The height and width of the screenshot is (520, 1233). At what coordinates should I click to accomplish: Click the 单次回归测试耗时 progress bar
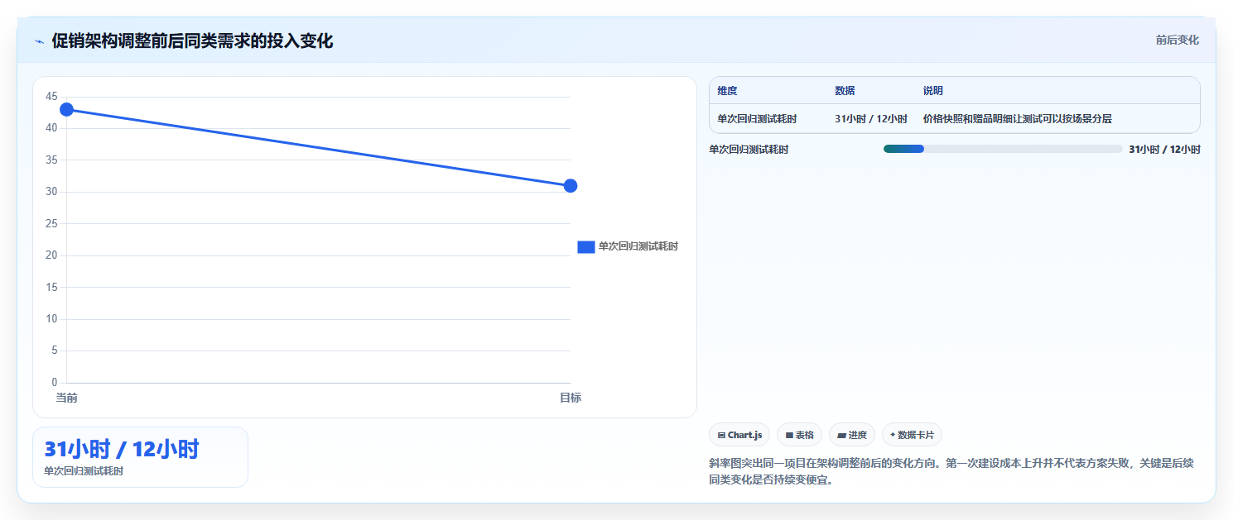1003,149
